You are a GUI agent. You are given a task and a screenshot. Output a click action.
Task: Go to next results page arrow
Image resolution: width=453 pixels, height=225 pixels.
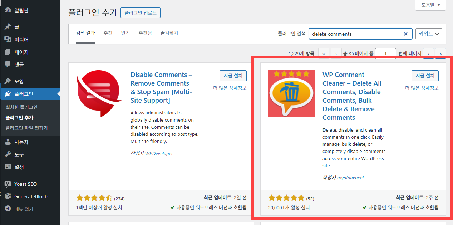(429, 53)
